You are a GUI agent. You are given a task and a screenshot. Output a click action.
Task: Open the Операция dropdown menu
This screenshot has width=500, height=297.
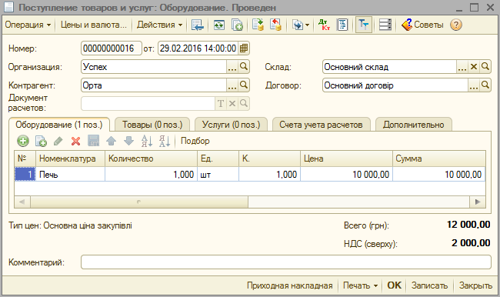coord(28,25)
